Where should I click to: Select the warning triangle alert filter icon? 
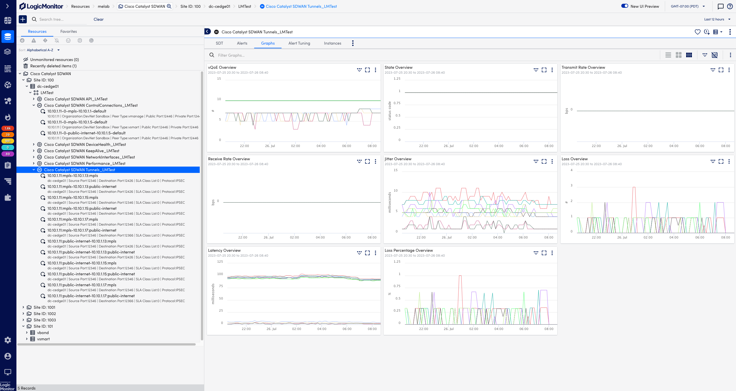click(x=34, y=41)
